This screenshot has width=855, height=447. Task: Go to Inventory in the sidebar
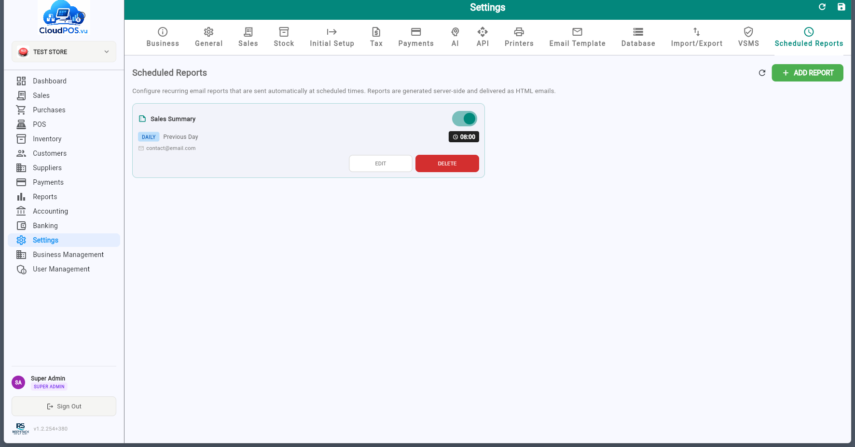[x=64, y=139]
